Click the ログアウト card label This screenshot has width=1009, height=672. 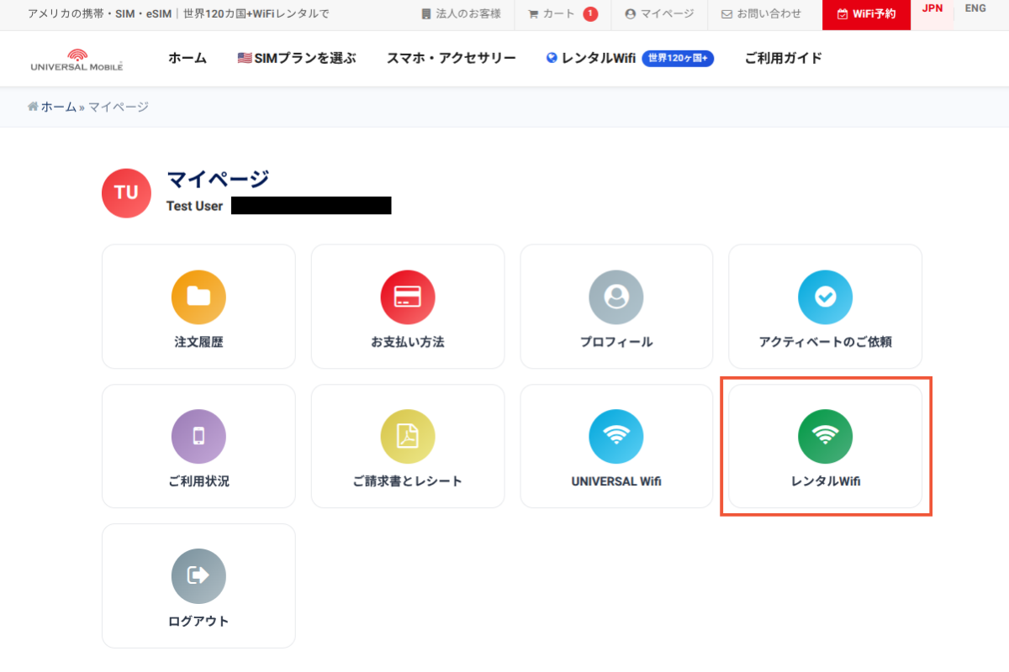(198, 622)
